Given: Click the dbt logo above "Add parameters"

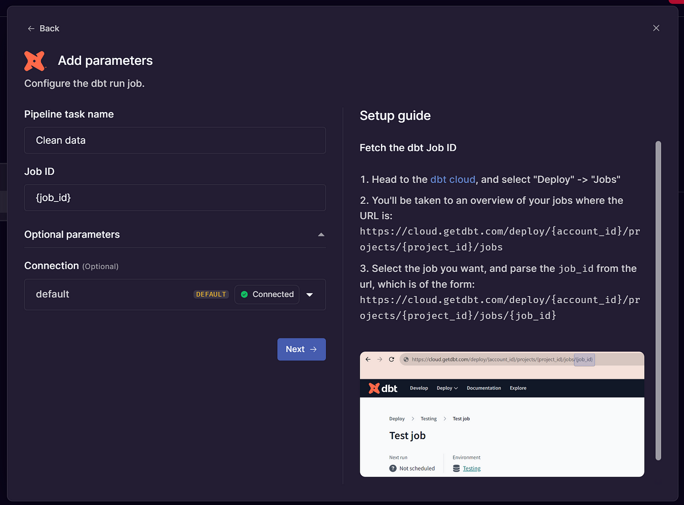Looking at the screenshot, I should pyautogui.click(x=34, y=60).
